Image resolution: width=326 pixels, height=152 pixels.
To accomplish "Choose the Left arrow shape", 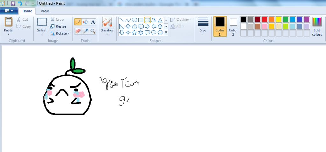I will pyautogui.click(x=154, y=26).
